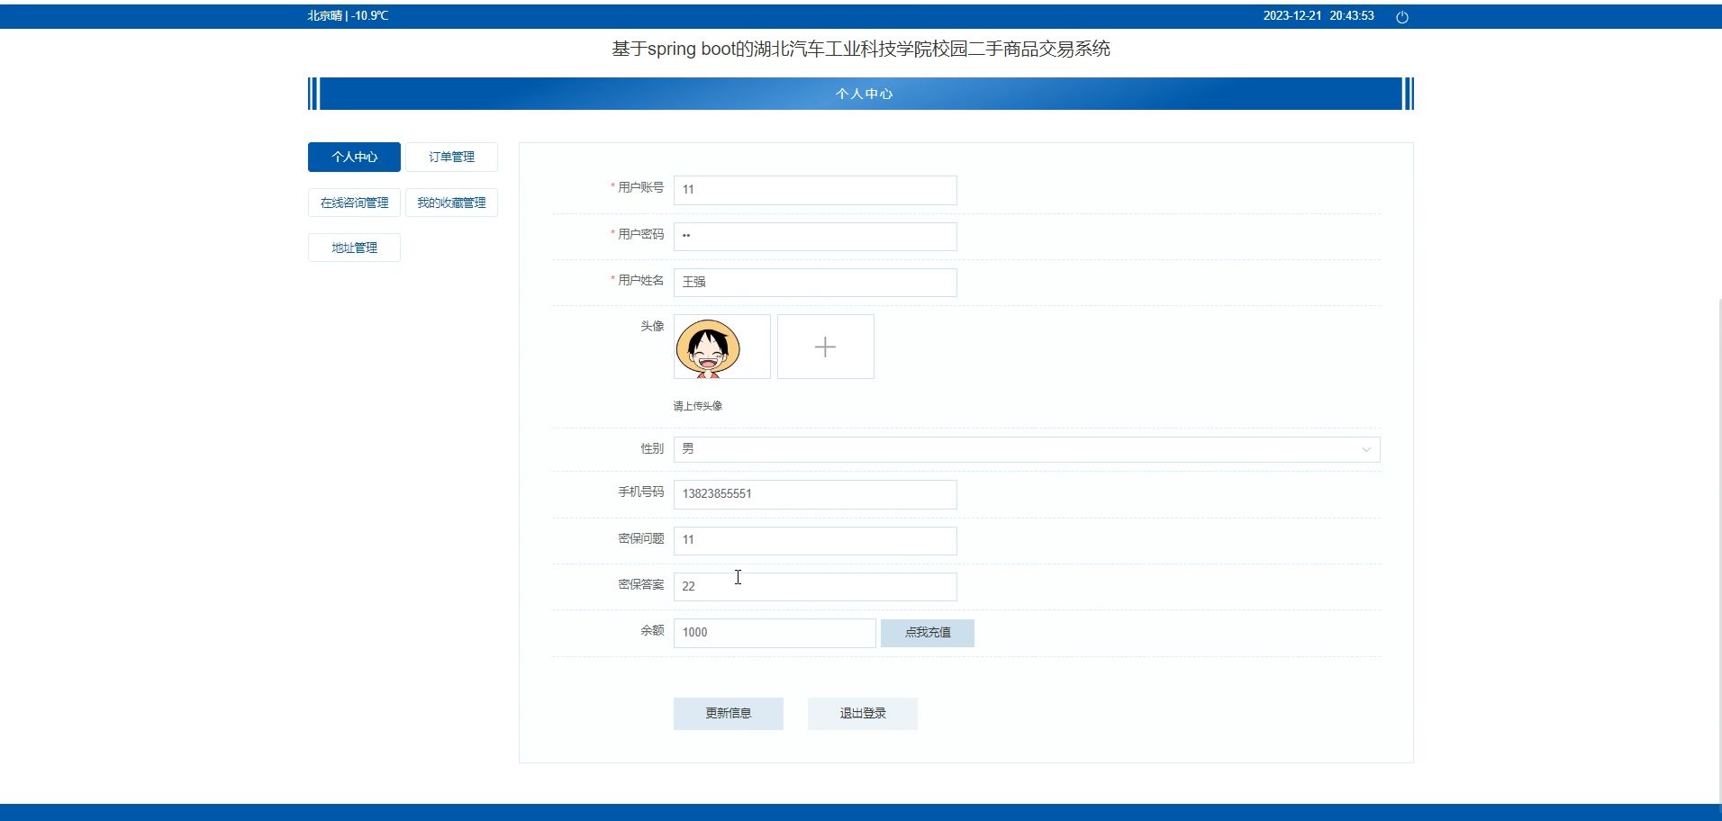
Task: Switch to 在线咨询管理 tab
Action: coord(354,203)
